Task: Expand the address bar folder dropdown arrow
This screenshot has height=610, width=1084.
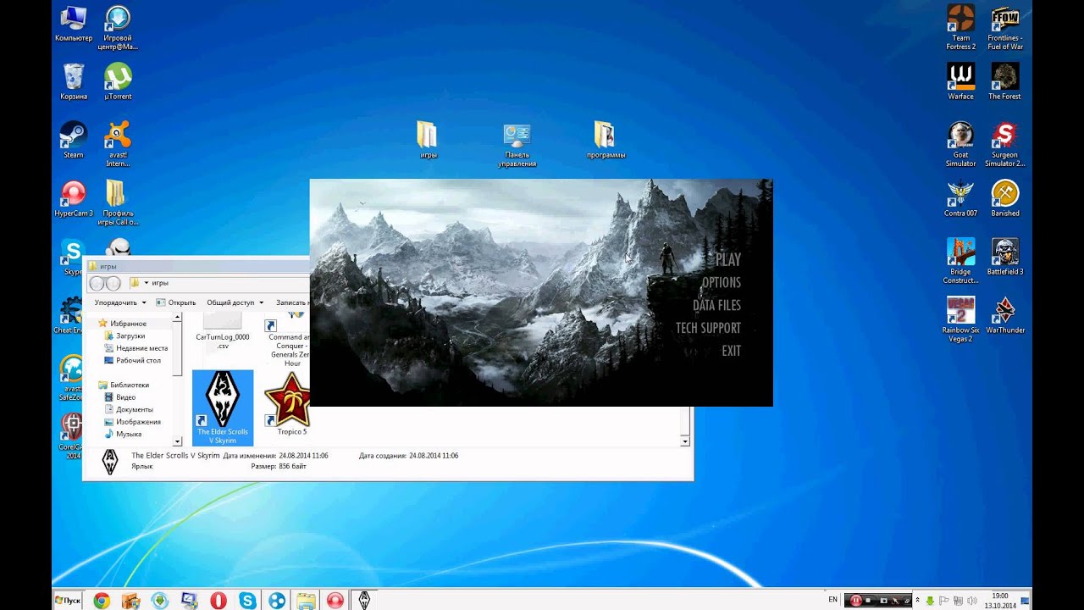Action: click(146, 283)
